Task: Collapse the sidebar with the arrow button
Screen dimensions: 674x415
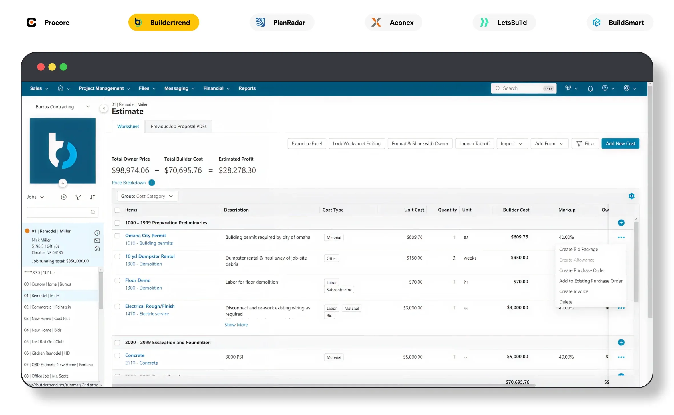Action: 104,108
